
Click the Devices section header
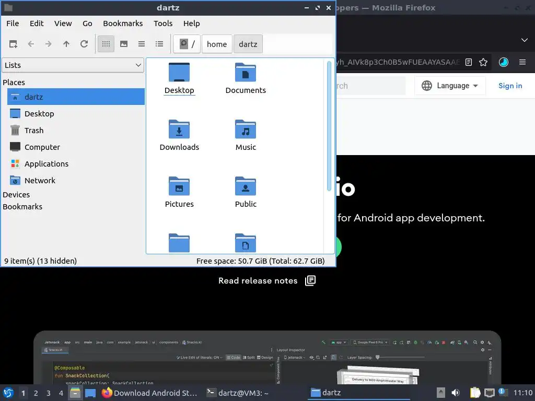pyautogui.click(x=16, y=195)
